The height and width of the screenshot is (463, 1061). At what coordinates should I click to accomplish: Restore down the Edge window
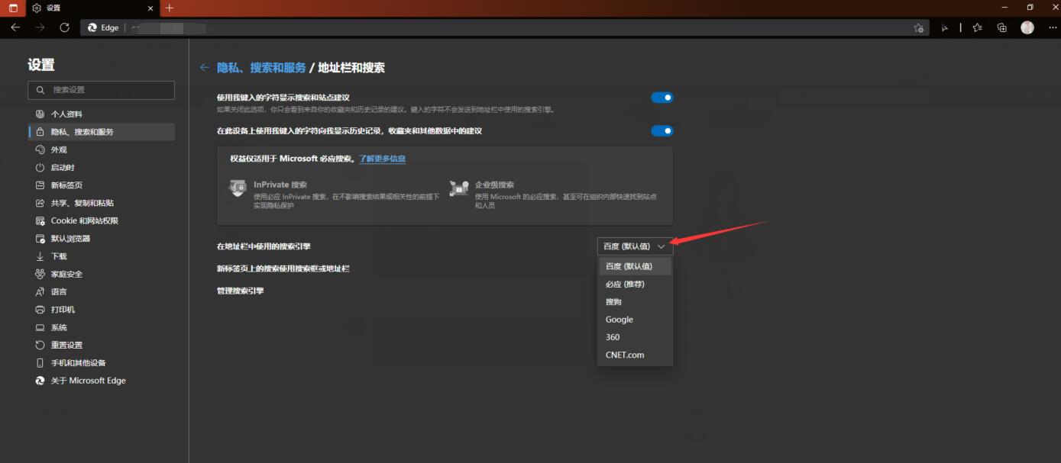pos(1029,8)
